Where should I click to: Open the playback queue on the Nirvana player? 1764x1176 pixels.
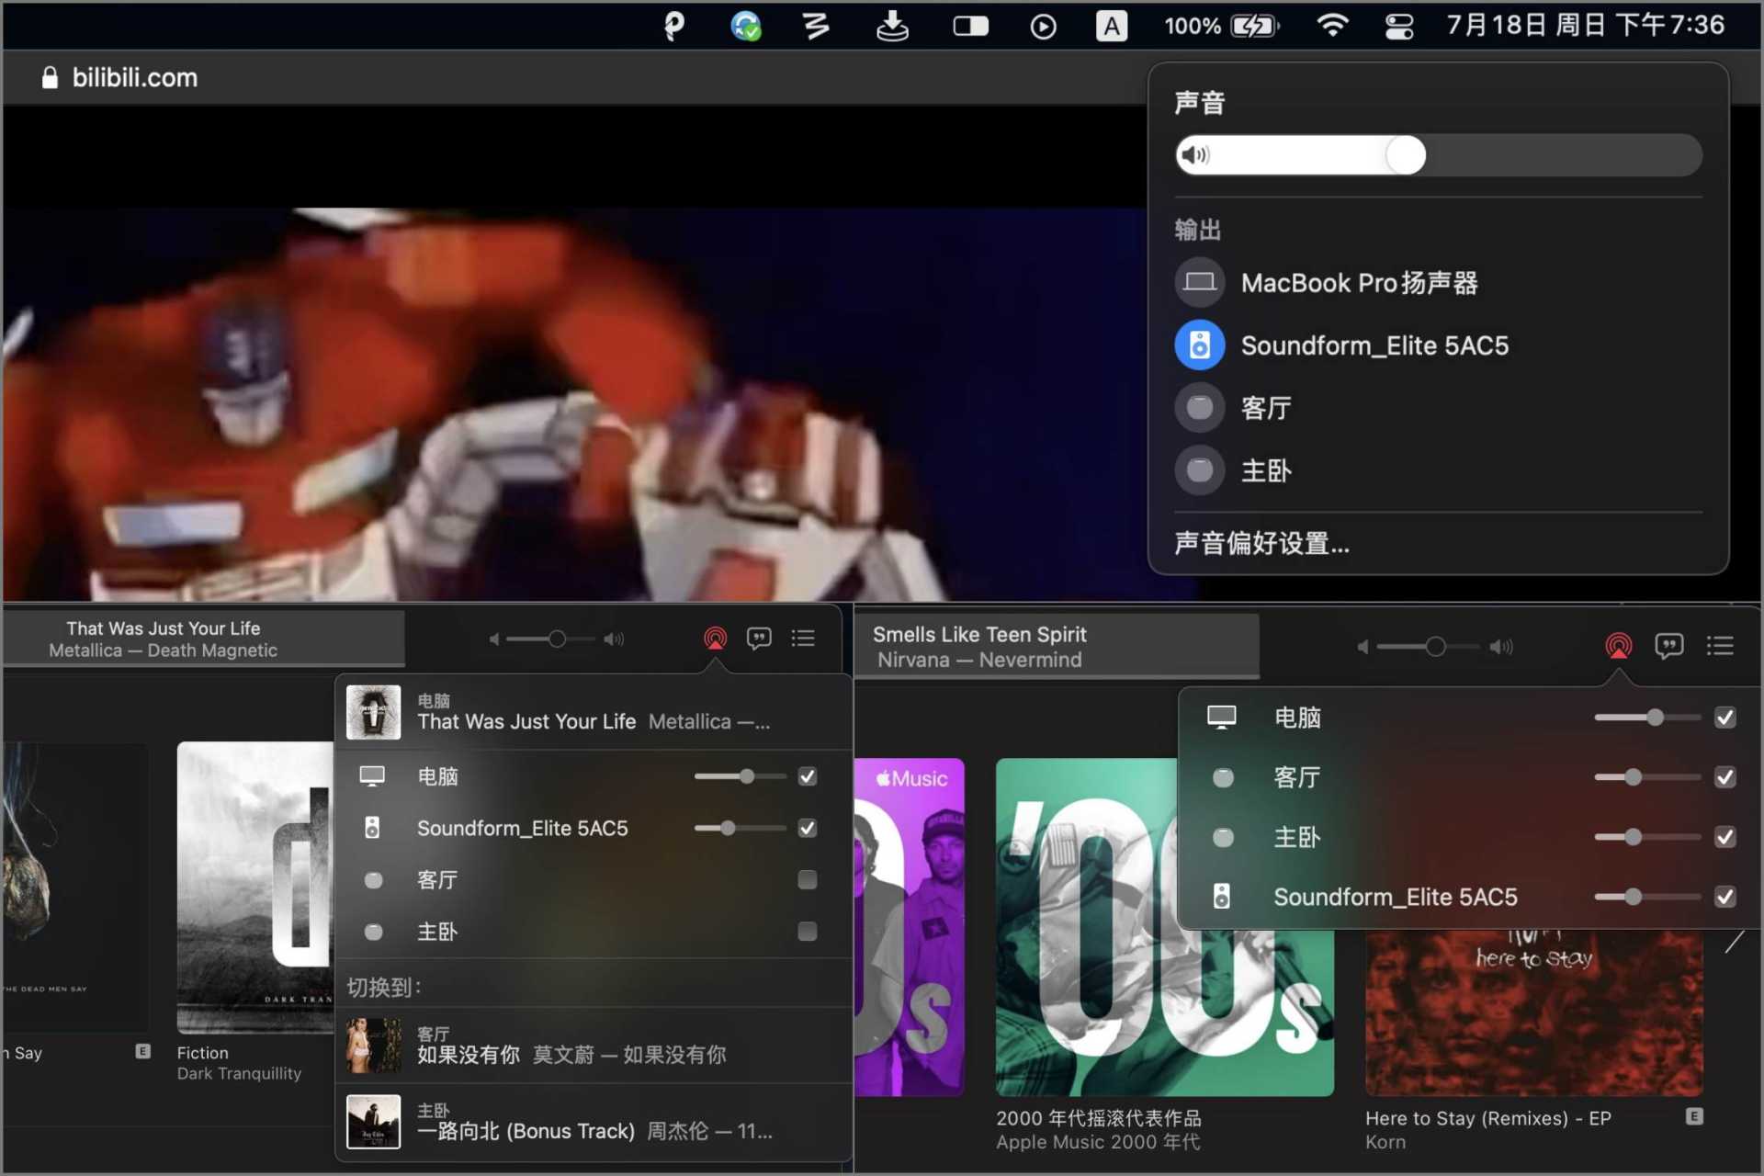pos(1720,646)
